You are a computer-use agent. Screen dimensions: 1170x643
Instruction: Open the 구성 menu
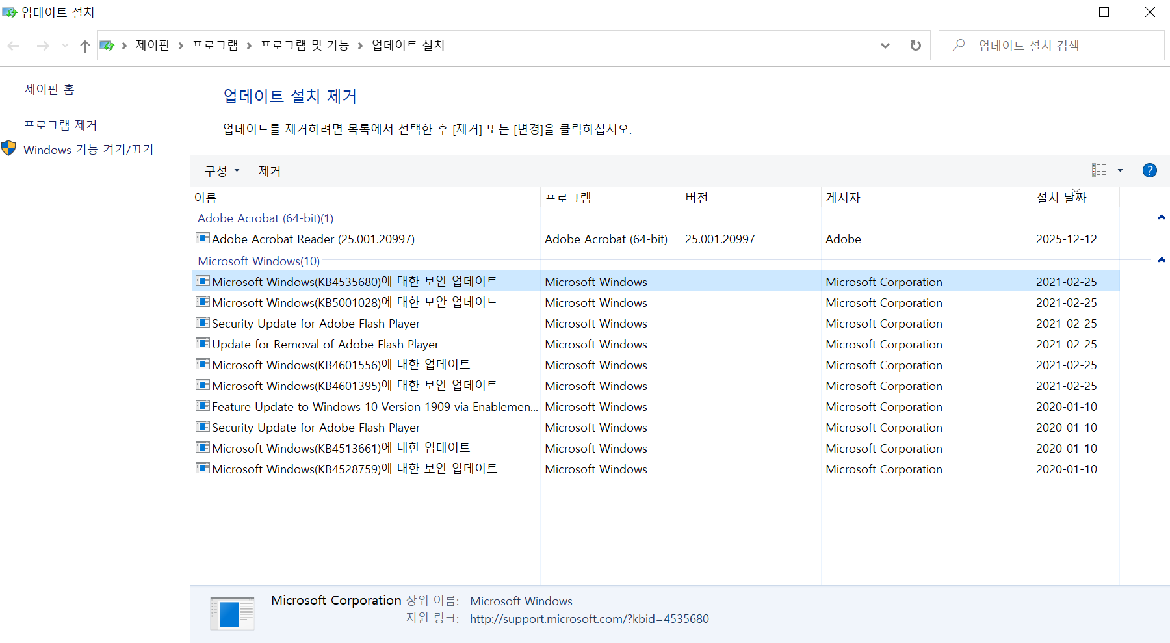[222, 171]
